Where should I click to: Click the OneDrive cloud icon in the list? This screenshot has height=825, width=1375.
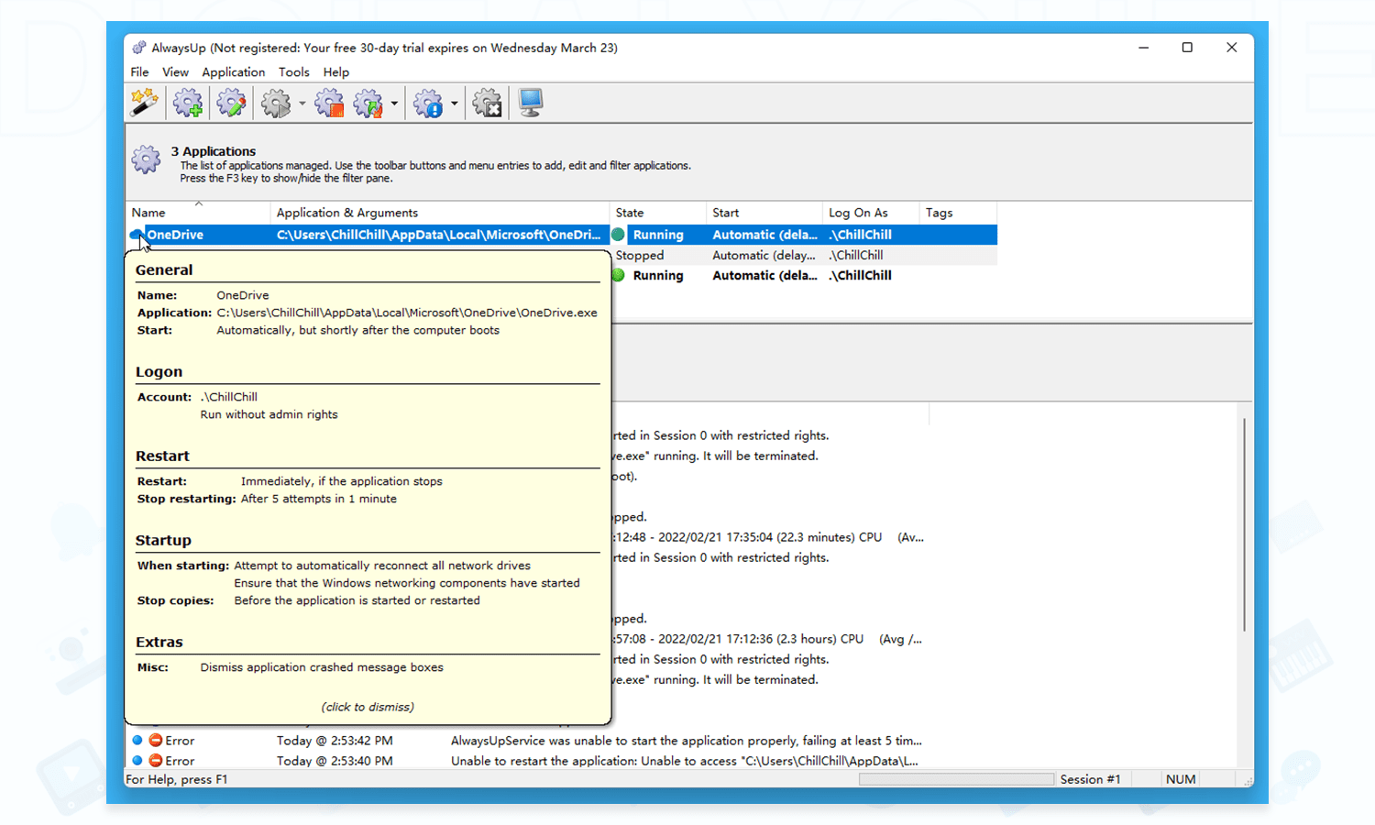[136, 235]
